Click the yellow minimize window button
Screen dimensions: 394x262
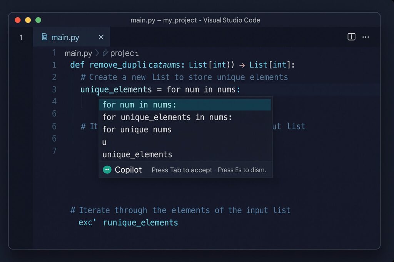(x=28, y=20)
